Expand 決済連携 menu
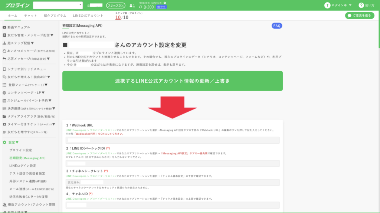The image size is (380, 213). 31,109
